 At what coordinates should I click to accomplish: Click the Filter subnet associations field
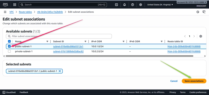click(x=59, y=36)
